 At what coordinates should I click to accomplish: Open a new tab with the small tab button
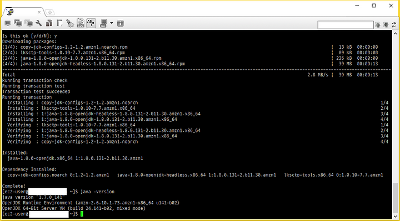(50, 12)
